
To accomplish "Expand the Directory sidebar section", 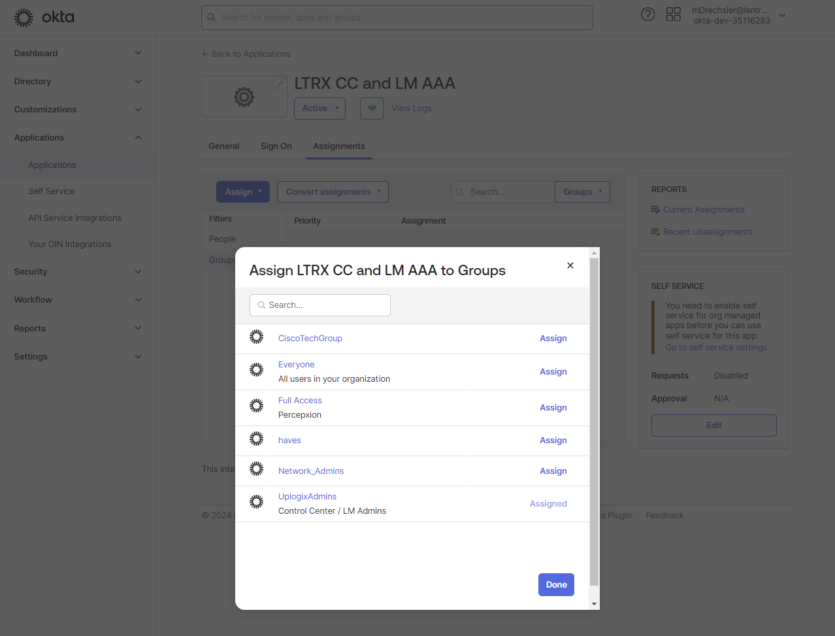I will (x=138, y=82).
